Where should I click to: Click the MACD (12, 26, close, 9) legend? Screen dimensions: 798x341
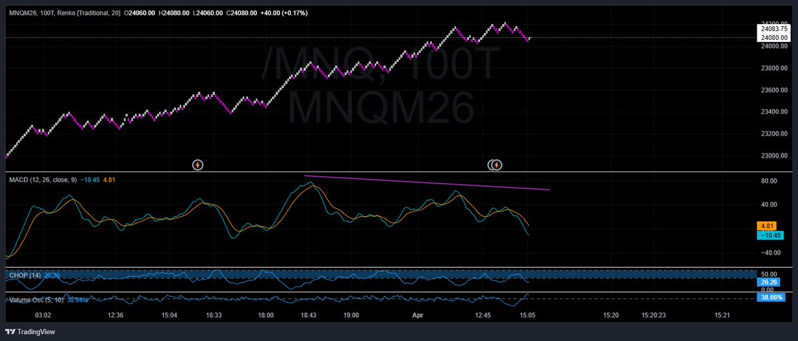click(42, 179)
